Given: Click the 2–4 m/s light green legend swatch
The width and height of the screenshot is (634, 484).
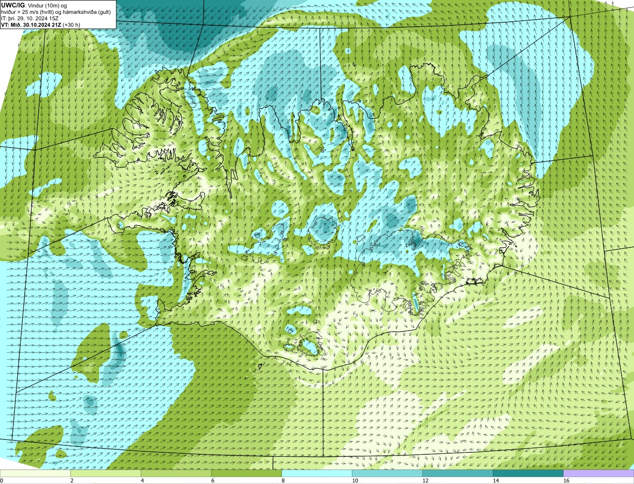Looking at the screenshot, I should 106,473.
